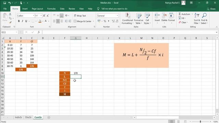Open the File tab
Screen dimensions: 219x123
click(5, 9)
